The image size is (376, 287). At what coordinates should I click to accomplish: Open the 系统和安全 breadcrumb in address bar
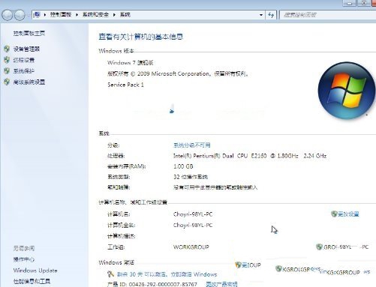[95, 14]
